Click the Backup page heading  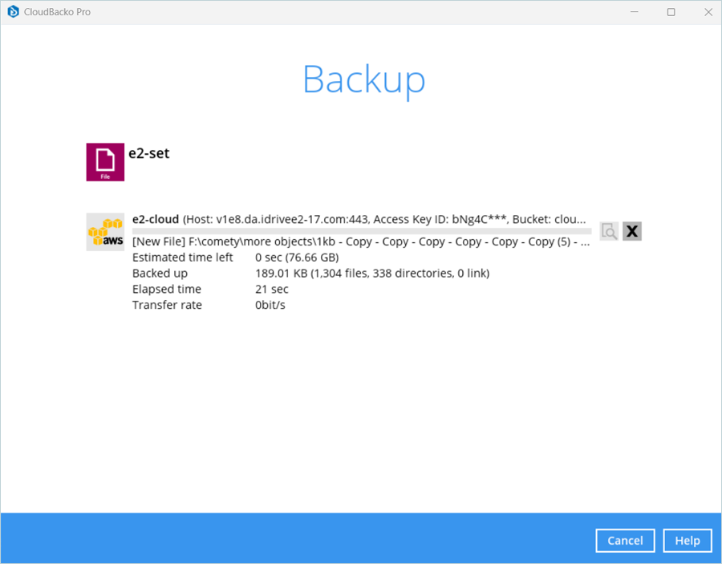(x=363, y=79)
